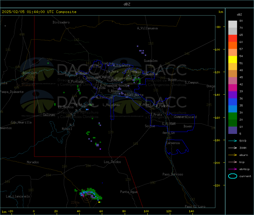Click the 'Punta_Agua' map label

click(129, 192)
